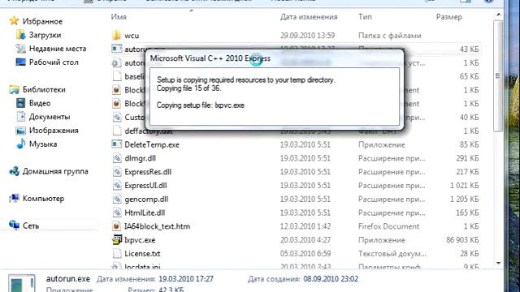Click the Домашняя группа icon

14,171
